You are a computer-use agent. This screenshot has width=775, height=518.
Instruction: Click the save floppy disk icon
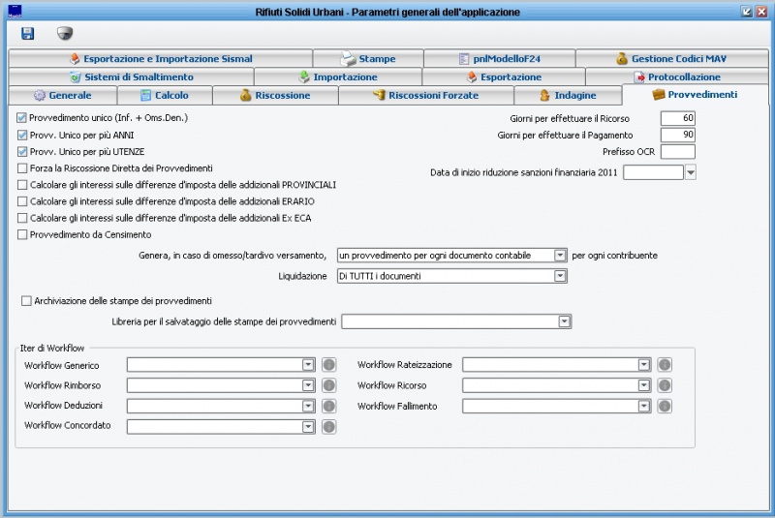[27, 33]
